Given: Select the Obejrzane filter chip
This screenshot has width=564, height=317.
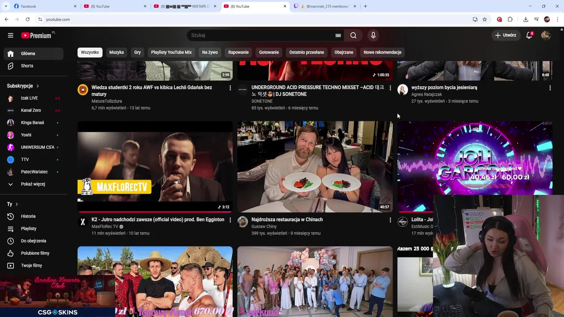Looking at the screenshot, I should [x=344, y=52].
